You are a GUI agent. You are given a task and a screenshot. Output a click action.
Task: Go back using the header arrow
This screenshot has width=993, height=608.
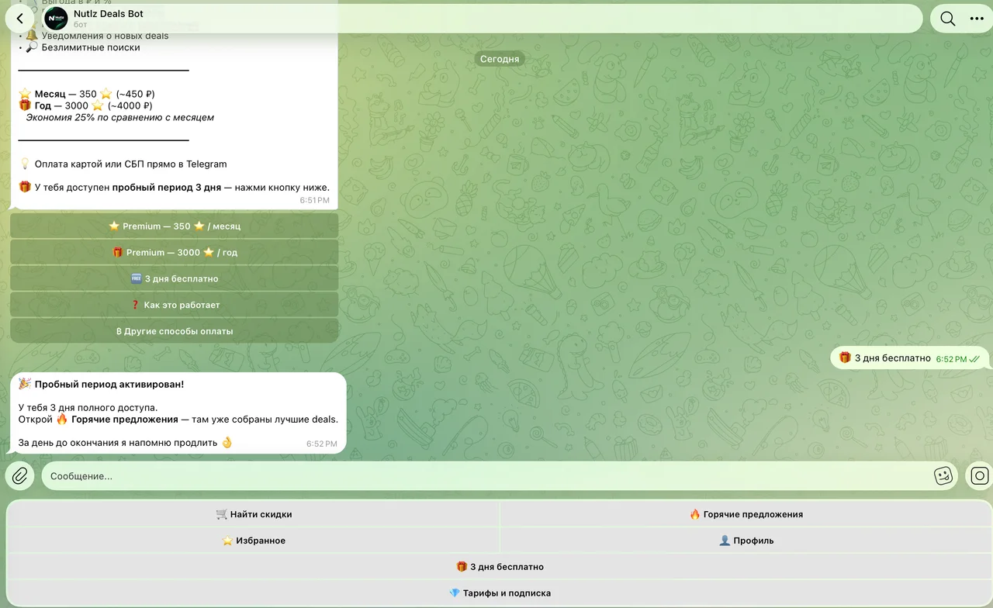tap(19, 19)
